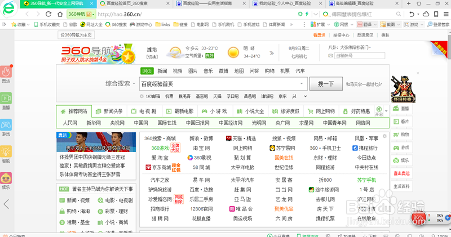451x237 pixels.
Task: Select the 新闻 search tab
Action: pos(162,71)
